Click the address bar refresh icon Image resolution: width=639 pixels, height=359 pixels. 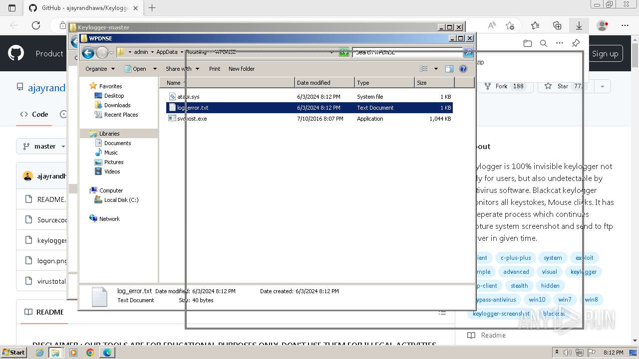[x=344, y=52]
